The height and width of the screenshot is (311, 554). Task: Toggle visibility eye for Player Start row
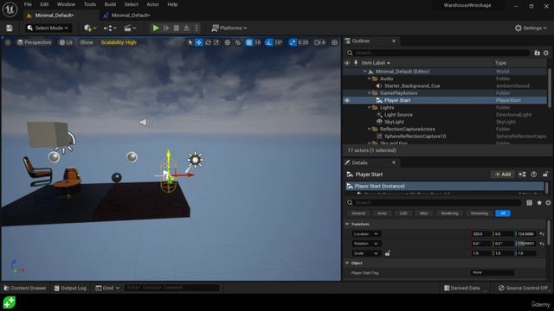coord(347,100)
